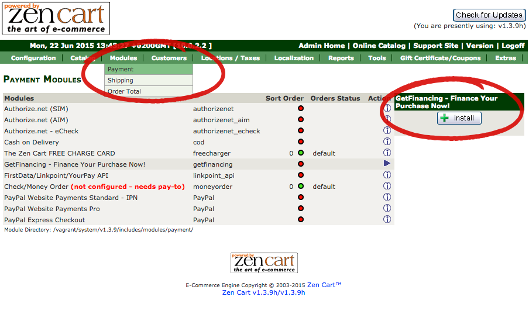Select the Authorize.net (SIM) row name
Viewport: 529px width, 331px height.
tap(36, 109)
